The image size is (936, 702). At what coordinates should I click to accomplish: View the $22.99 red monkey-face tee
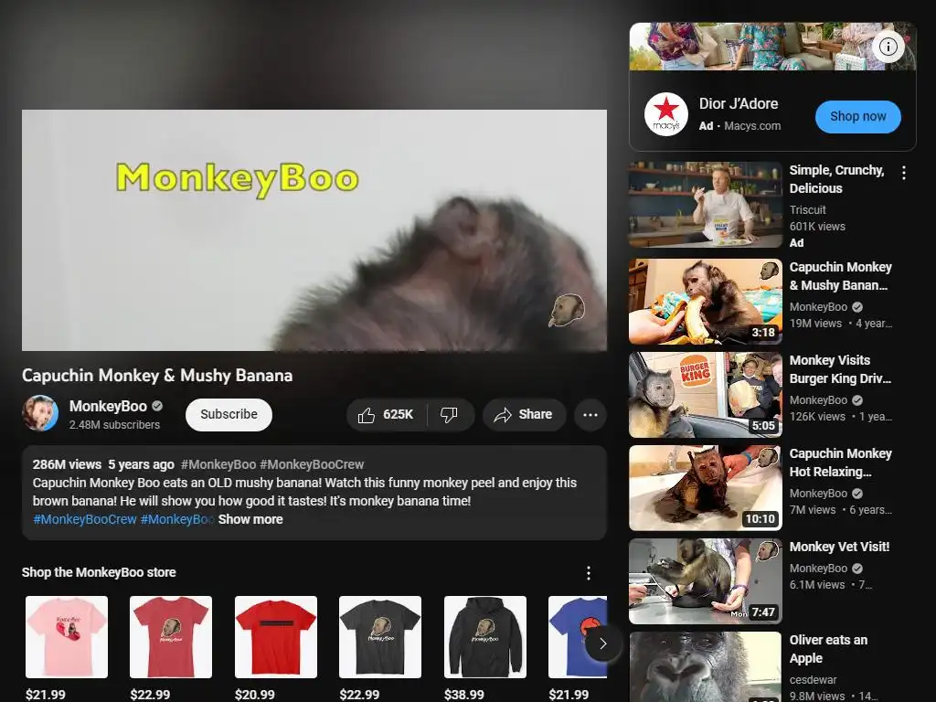coord(171,637)
